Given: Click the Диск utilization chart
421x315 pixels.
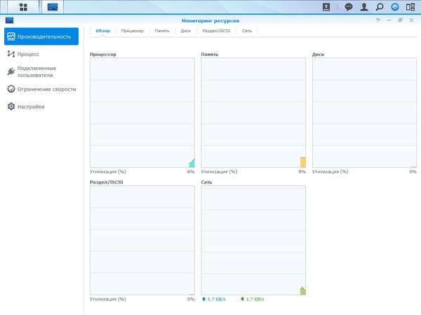Looking at the screenshot, I should pos(364,113).
